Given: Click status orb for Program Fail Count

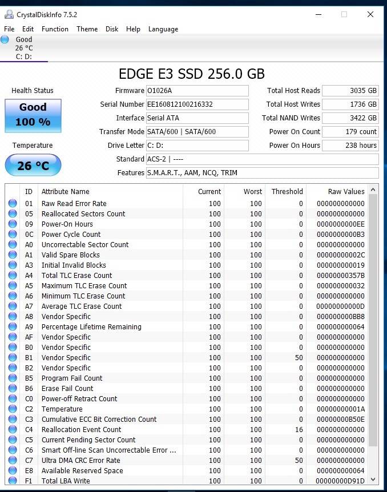Looking at the screenshot, I should [x=13, y=378].
